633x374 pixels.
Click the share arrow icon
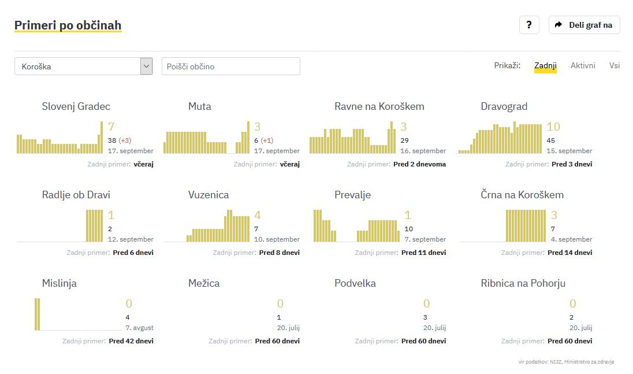point(558,25)
